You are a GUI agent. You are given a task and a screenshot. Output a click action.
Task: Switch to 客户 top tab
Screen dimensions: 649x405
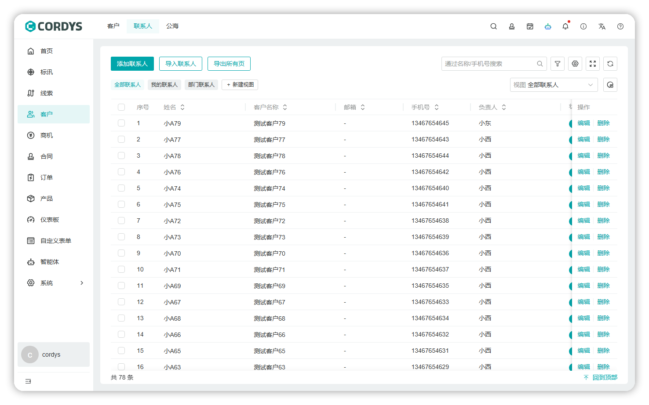113,26
